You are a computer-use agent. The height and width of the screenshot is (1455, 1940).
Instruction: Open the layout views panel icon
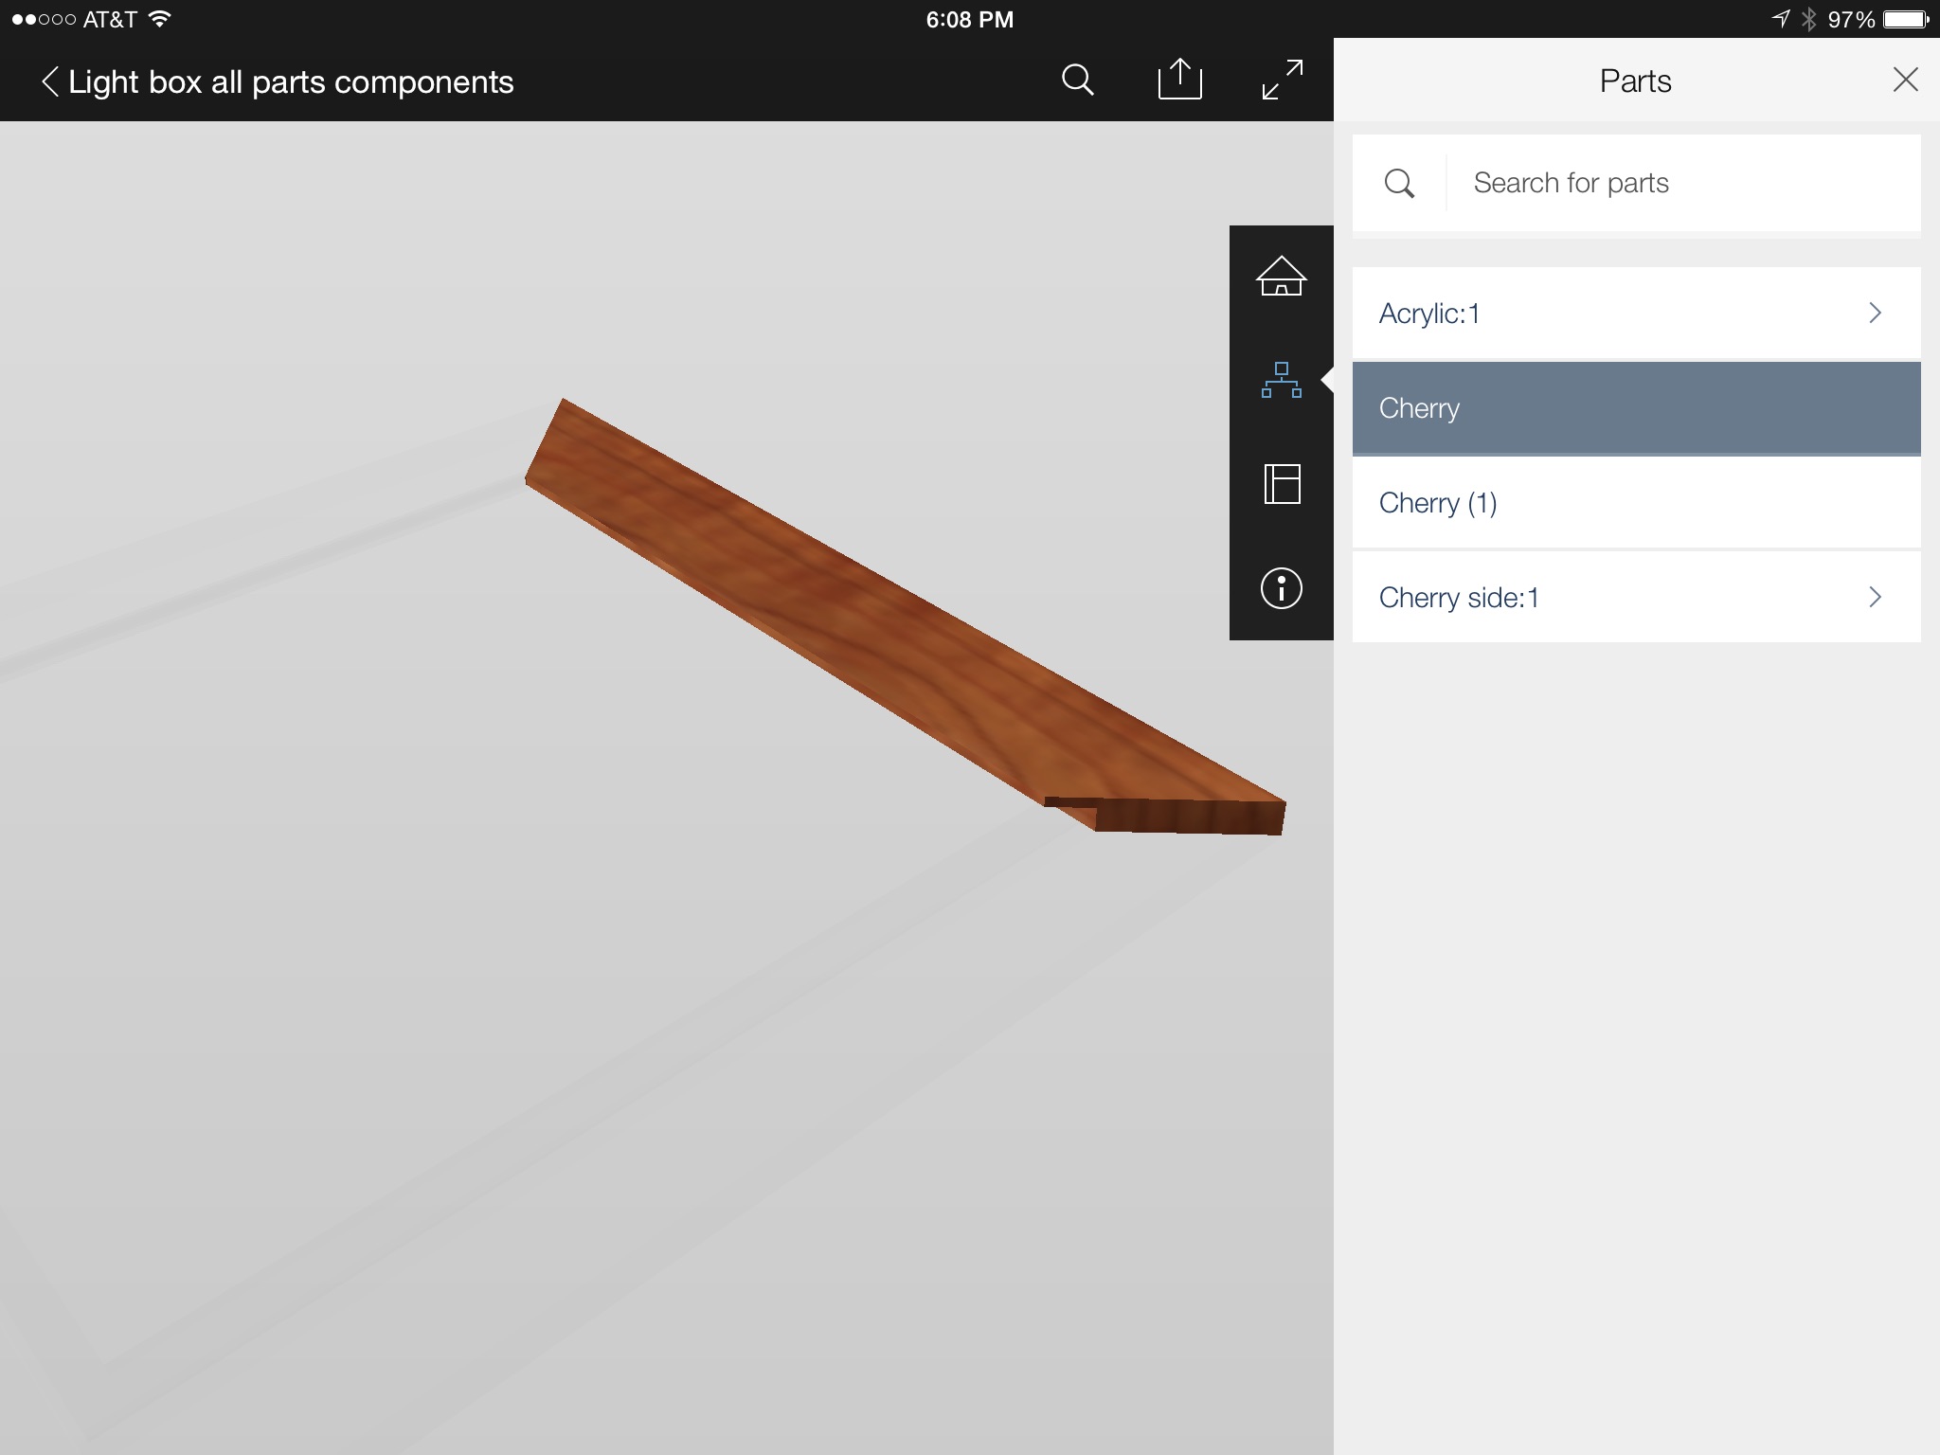pos(1281,484)
